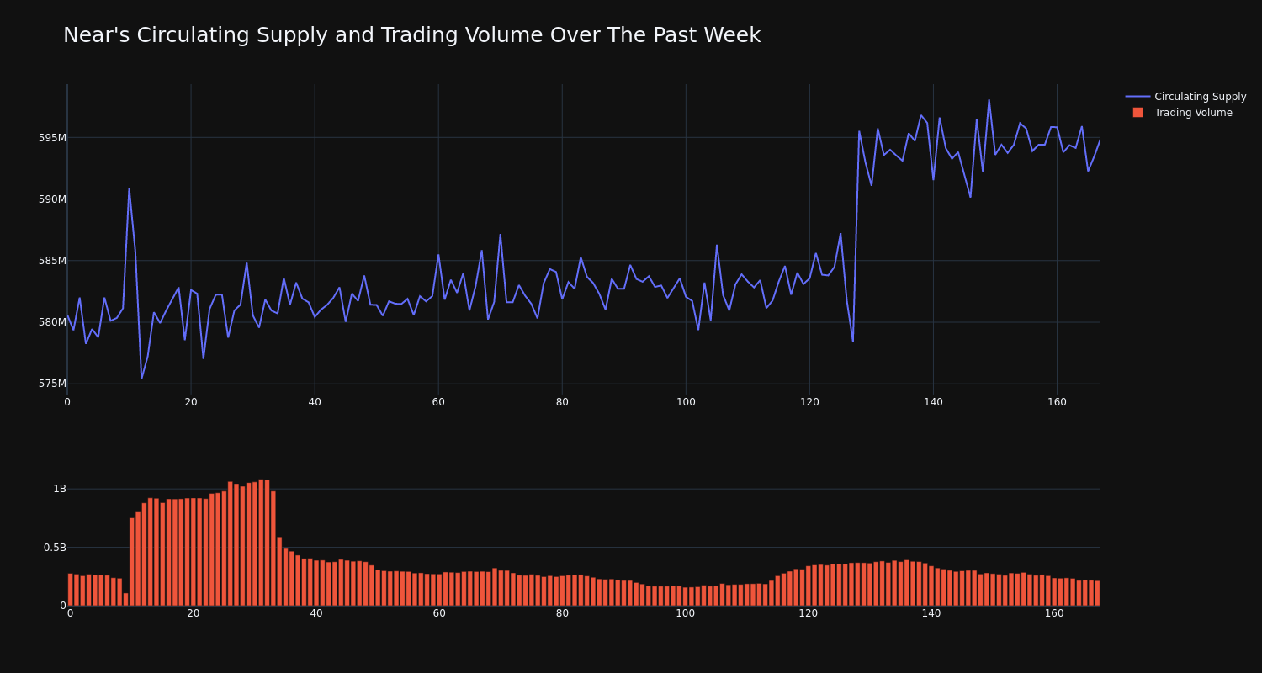Click x-axis tick 80 under volume chart

pyautogui.click(x=562, y=613)
